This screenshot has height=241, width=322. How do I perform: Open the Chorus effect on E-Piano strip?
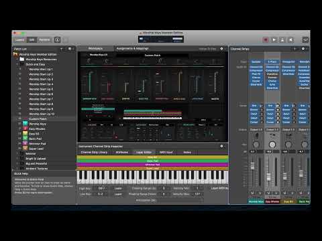pyautogui.click(x=272, y=81)
